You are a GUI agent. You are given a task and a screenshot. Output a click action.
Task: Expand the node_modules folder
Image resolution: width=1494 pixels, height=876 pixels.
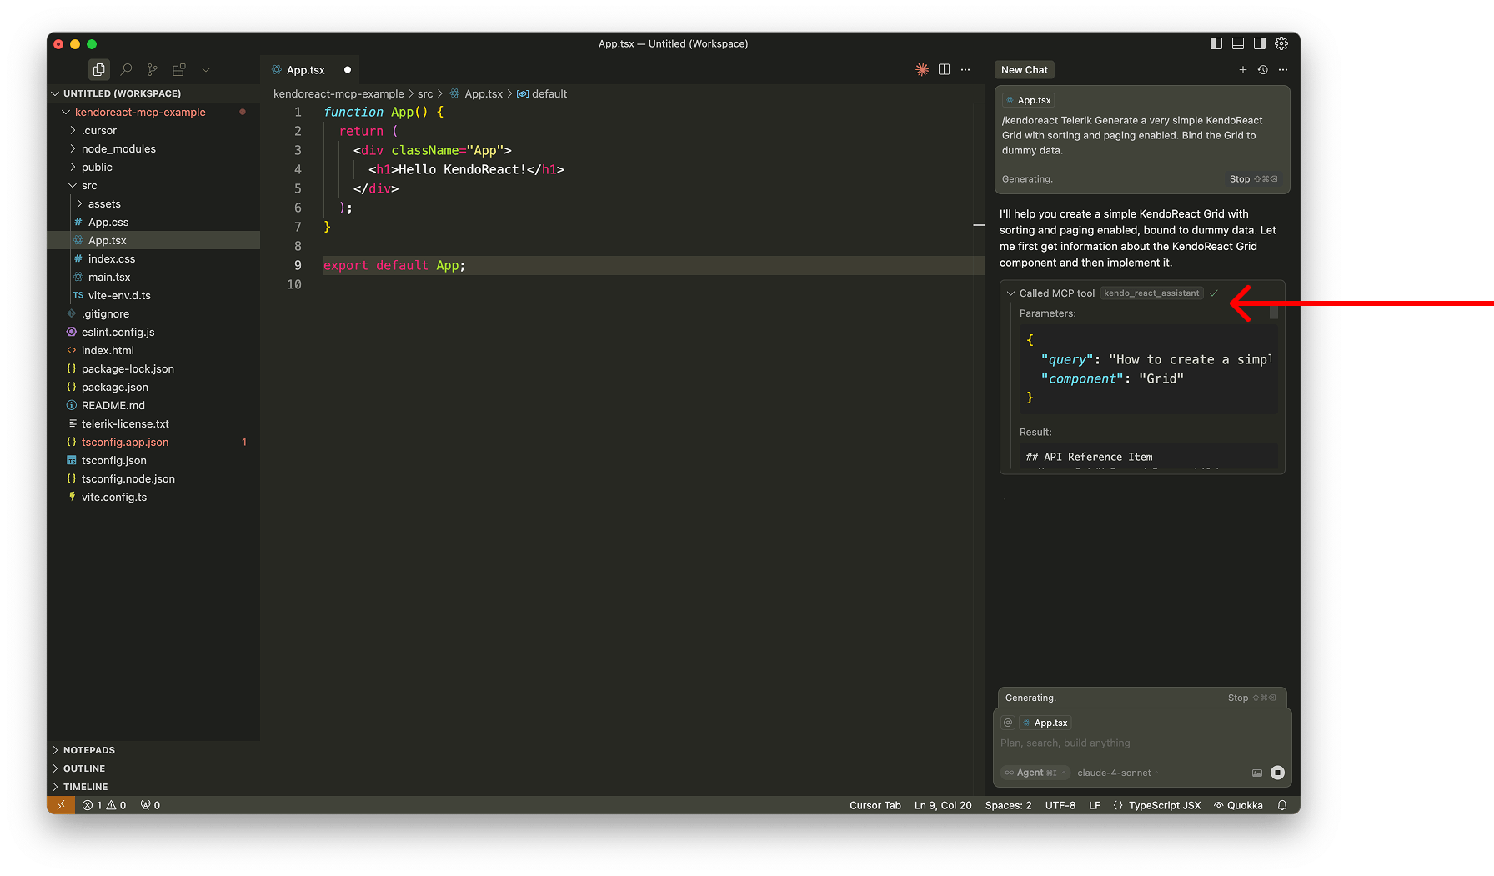[x=118, y=148]
